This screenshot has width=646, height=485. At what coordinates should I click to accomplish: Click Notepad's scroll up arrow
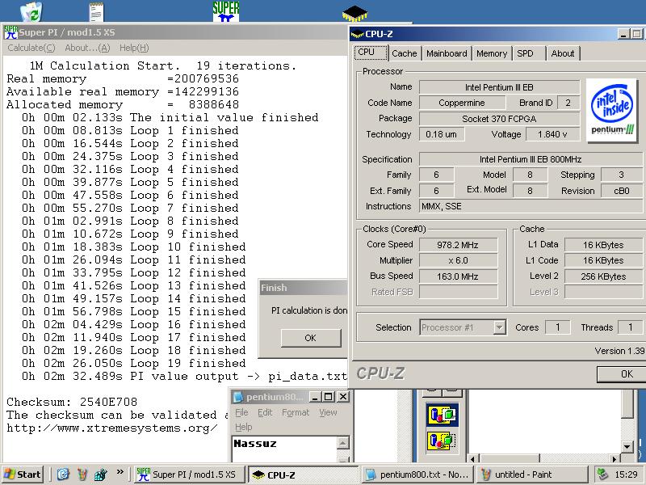342,443
